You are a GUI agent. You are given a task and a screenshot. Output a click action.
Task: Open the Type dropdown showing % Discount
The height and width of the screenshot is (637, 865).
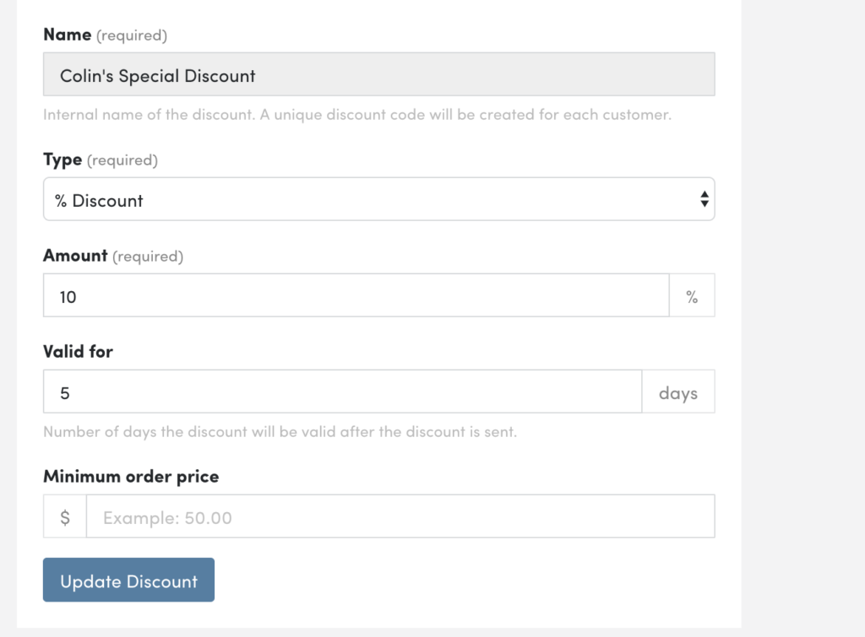click(x=379, y=199)
